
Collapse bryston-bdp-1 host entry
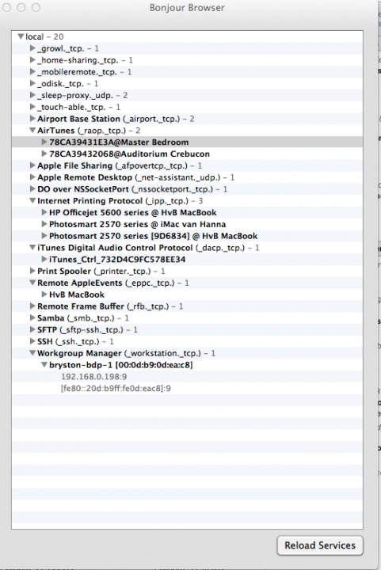[x=44, y=365]
